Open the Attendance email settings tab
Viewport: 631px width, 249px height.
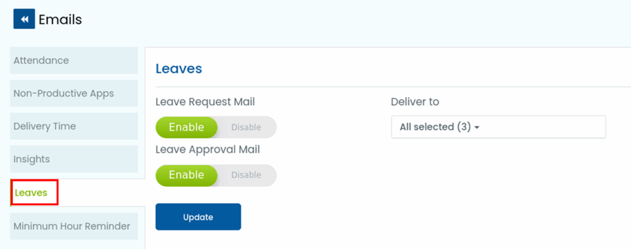point(74,60)
